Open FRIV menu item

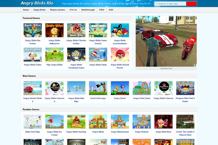click(102, 10)
